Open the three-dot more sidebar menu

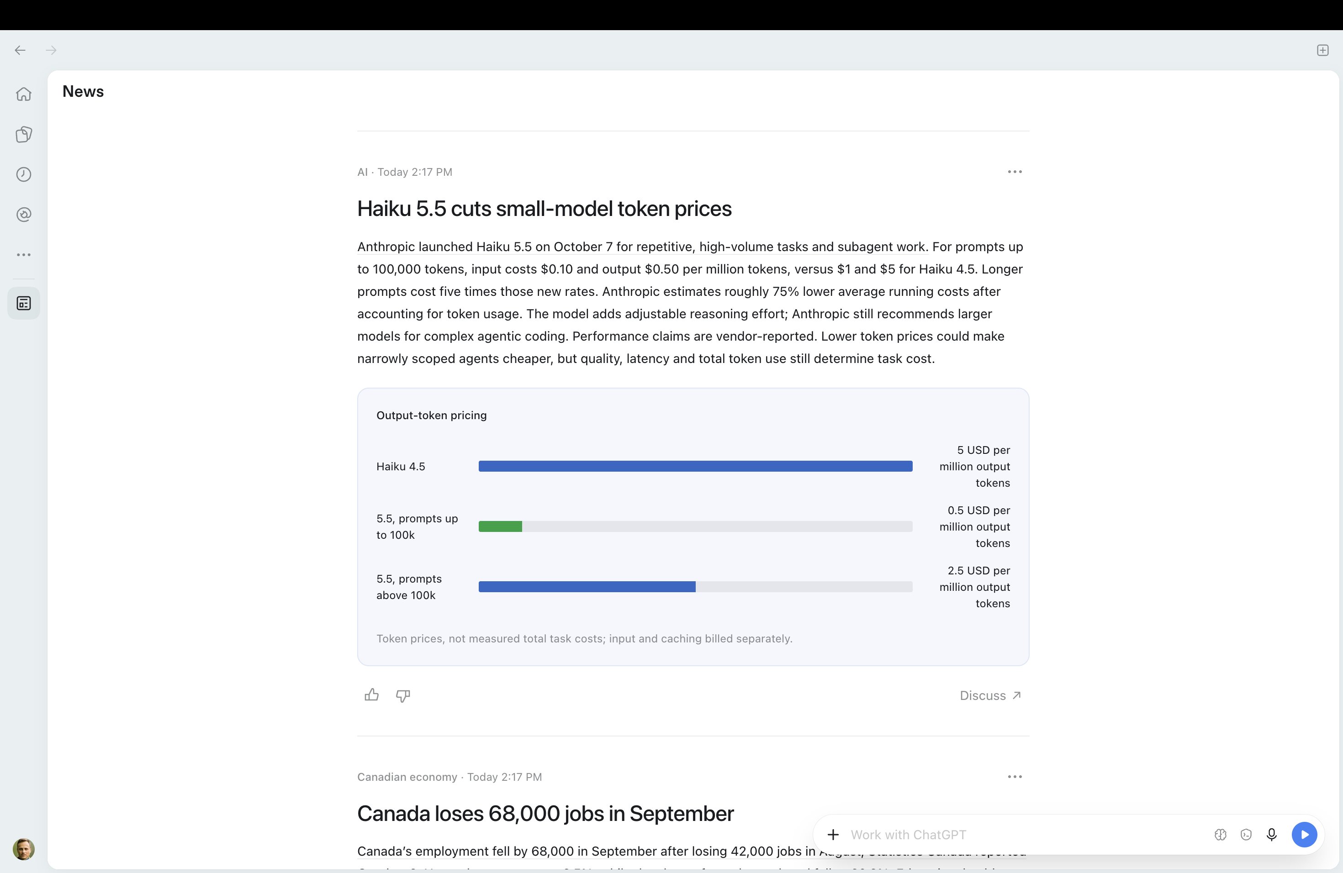[x=24, y=255]
